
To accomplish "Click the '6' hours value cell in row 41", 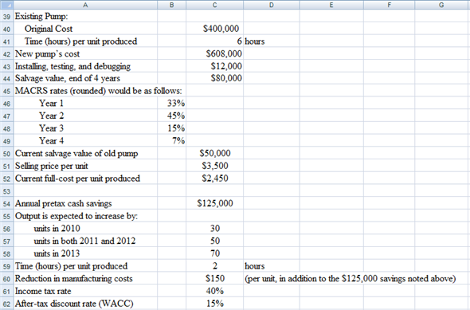I will coord(214,41).
